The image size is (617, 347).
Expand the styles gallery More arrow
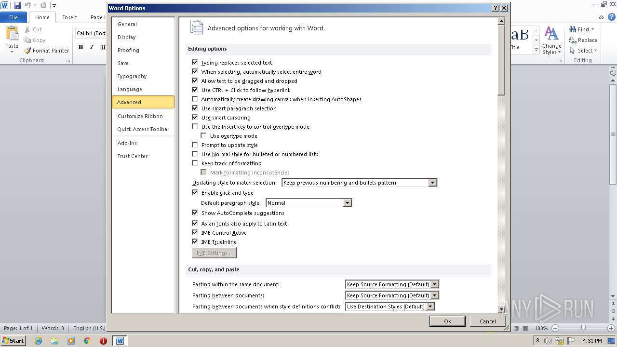tap(536, 50)
